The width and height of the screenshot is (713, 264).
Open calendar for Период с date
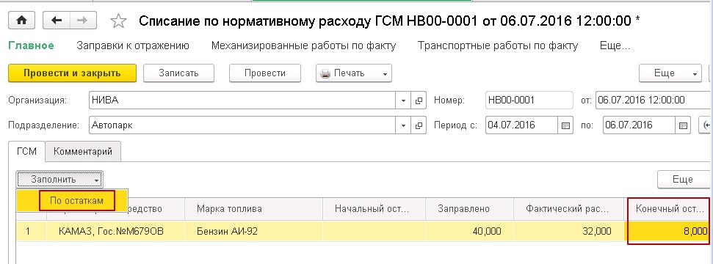coord(565,125)
